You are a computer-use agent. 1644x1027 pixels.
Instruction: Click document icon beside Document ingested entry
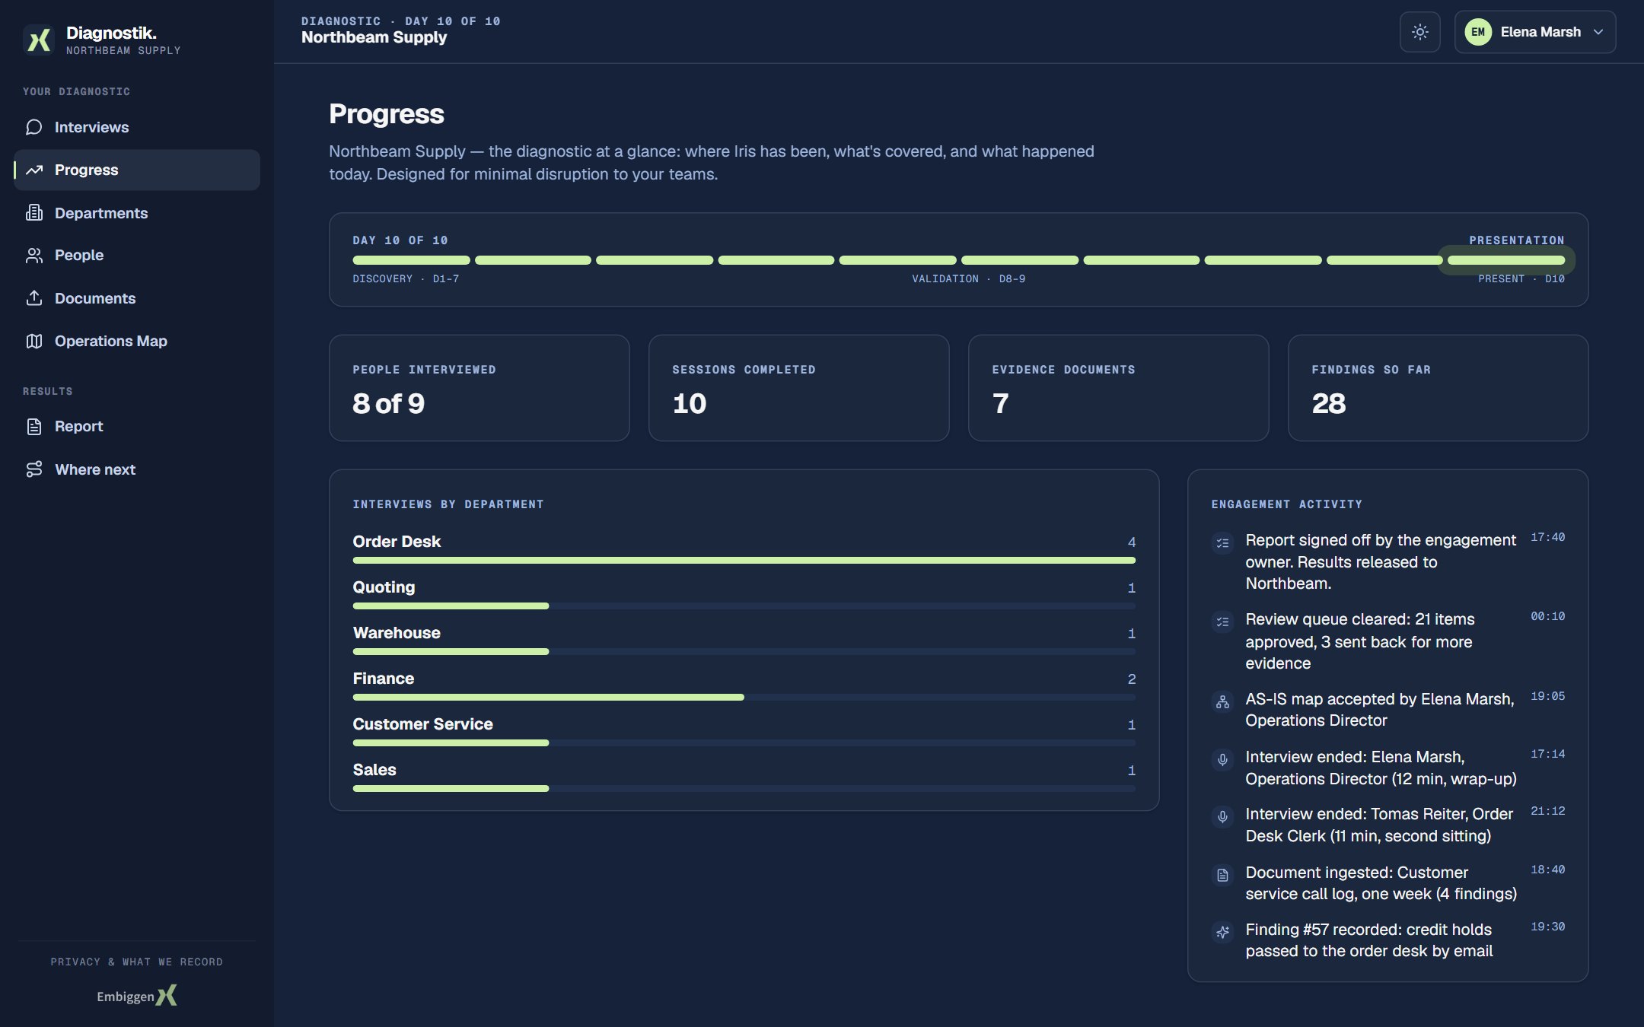click(1222, 876)
